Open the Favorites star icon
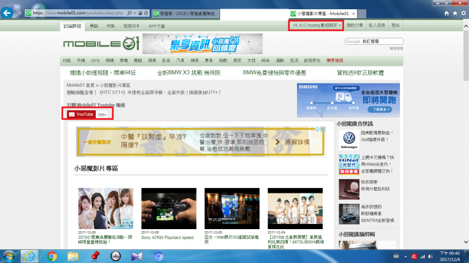469x263 pixels. pyautogui.click(x=455, y=13)
